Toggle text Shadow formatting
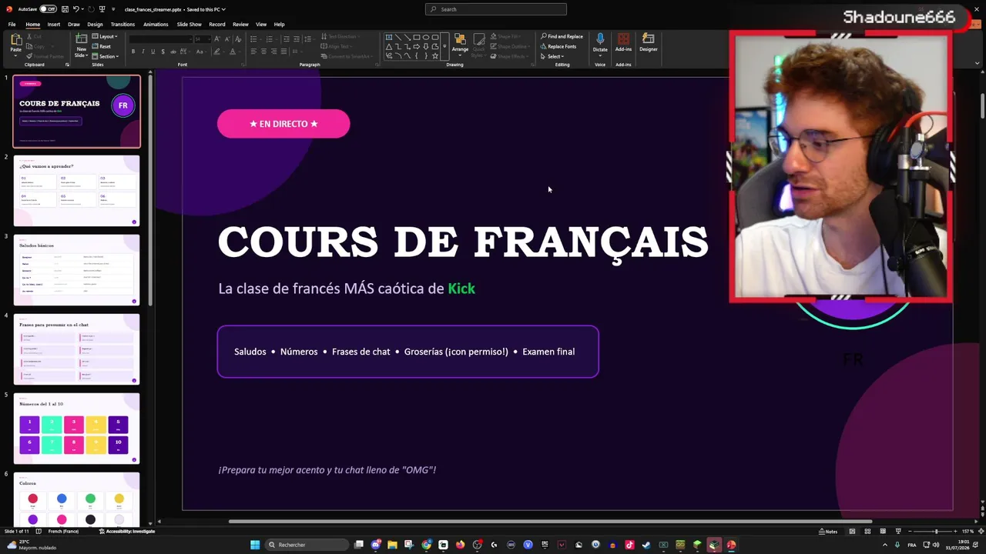 pyautogui.click(x=163, y=52)
